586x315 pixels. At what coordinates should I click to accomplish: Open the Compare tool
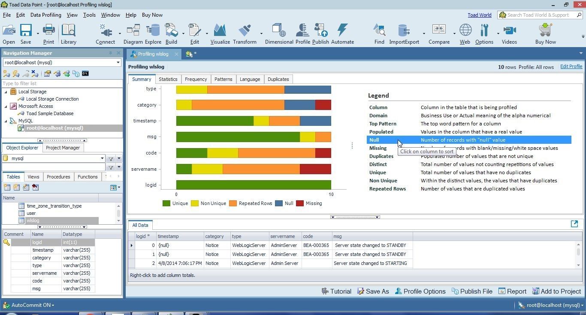click(439, 34)
